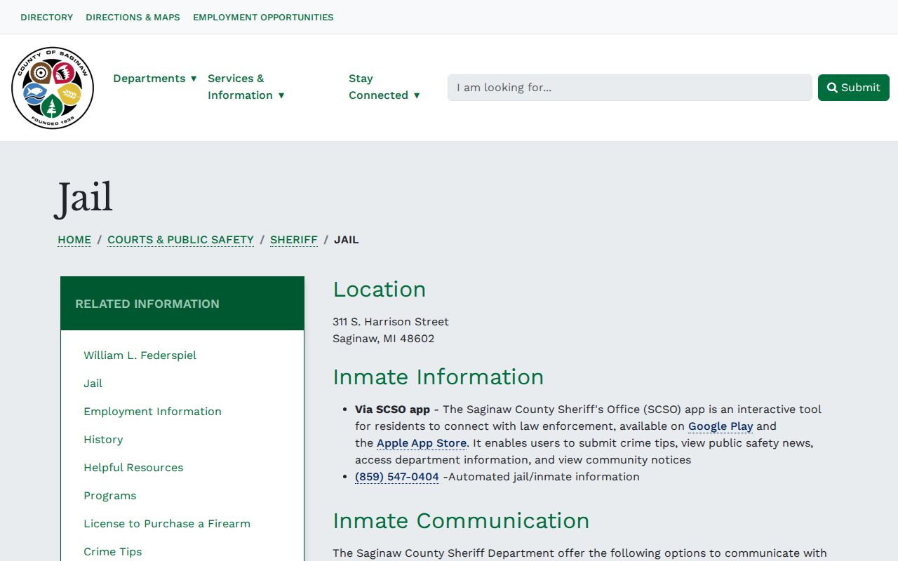Viewport: 898px width, 561px height.
Task: Expand the Stay Connected menu
Action: [384, 87]
